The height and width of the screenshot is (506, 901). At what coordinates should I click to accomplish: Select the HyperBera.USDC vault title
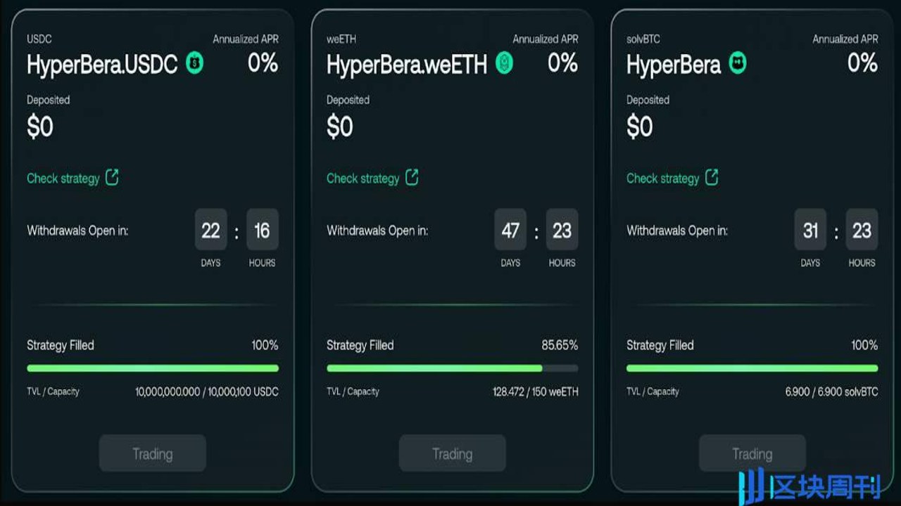point(102,65)
